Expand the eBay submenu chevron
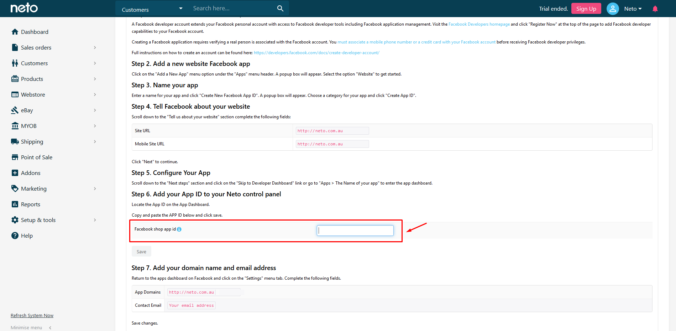 coord(95,110)
